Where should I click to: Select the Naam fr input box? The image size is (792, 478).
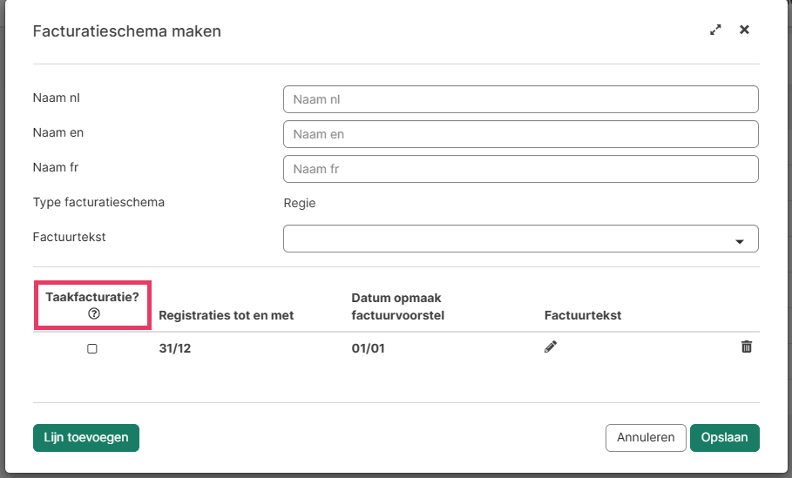(520, 169)
